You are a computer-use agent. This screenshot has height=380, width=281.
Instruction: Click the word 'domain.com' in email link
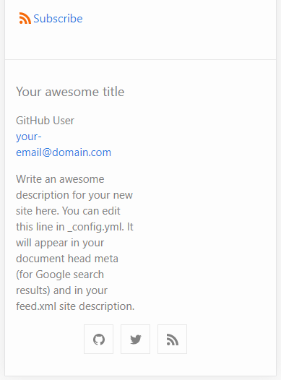pyautogui.click(x=82, y=152)
